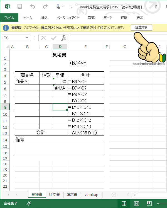Switch to Normal view icon
167x208 pixels.
pyautogui.click(x=124, y=203)
